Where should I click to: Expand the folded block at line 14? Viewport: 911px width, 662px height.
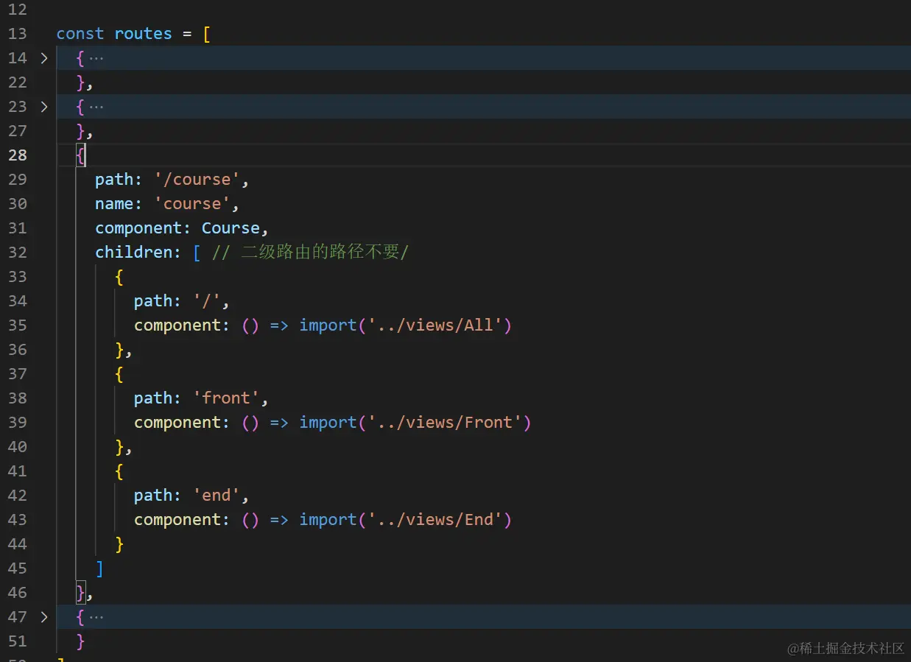[x=44, y=58]
